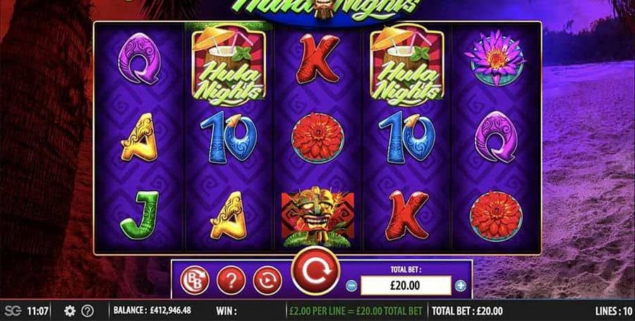The image size is (635, 321).
Task: Open settings via the gear icon
Action: [70, 311]
